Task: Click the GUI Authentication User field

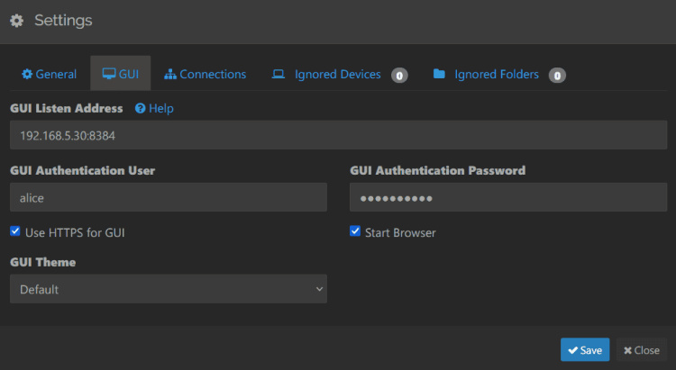Action: [x=169, y=197]
